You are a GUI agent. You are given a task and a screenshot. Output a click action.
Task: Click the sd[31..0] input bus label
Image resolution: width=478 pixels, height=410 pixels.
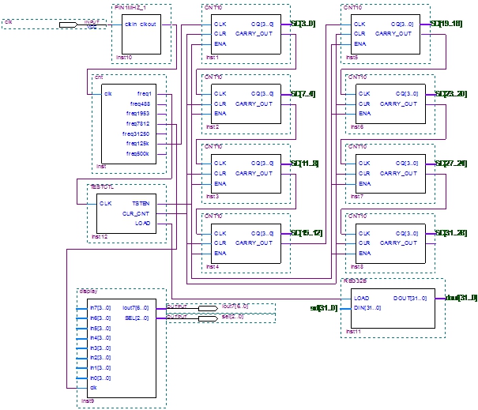[324, 308]
